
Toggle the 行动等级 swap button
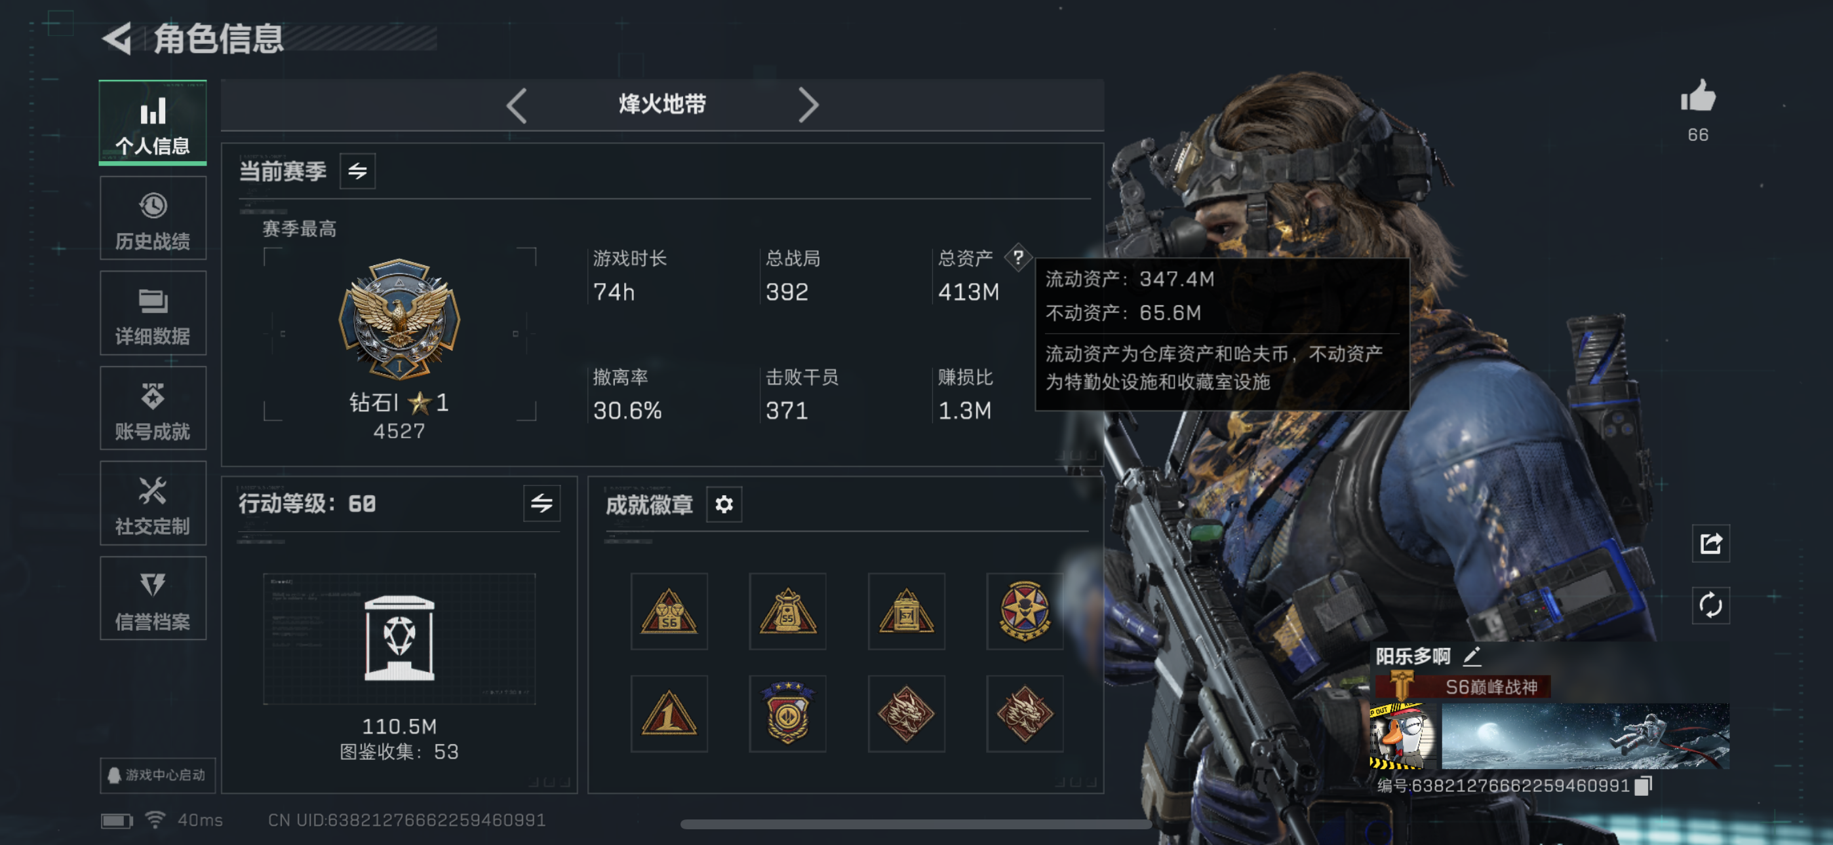pyautogui.click(x=542, y=504)
